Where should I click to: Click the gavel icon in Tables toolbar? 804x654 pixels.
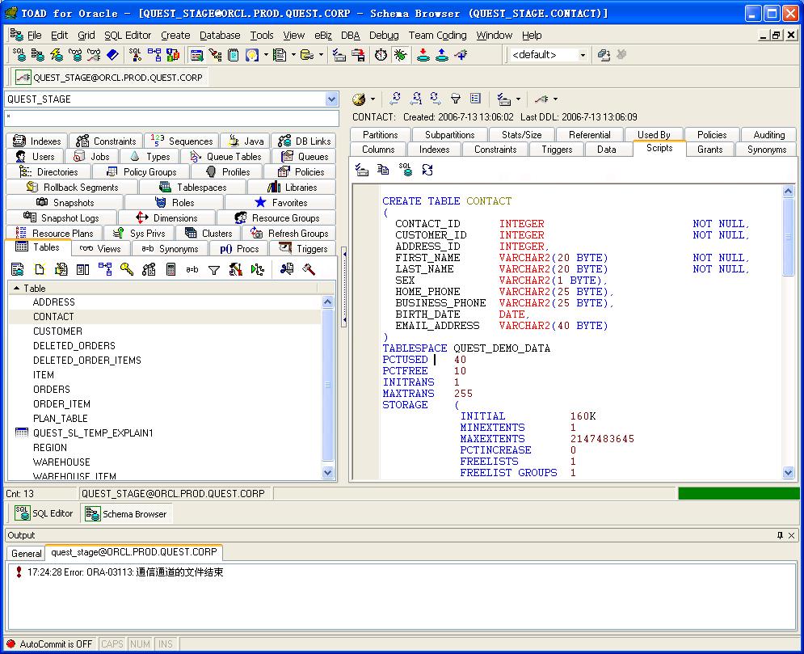point(309,269)
